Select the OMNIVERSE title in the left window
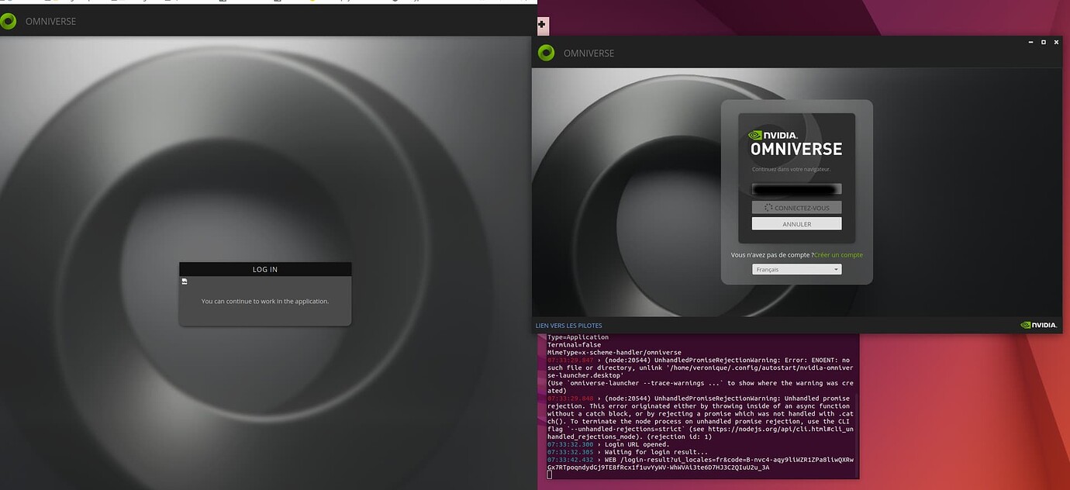 (x=49, y=21)
